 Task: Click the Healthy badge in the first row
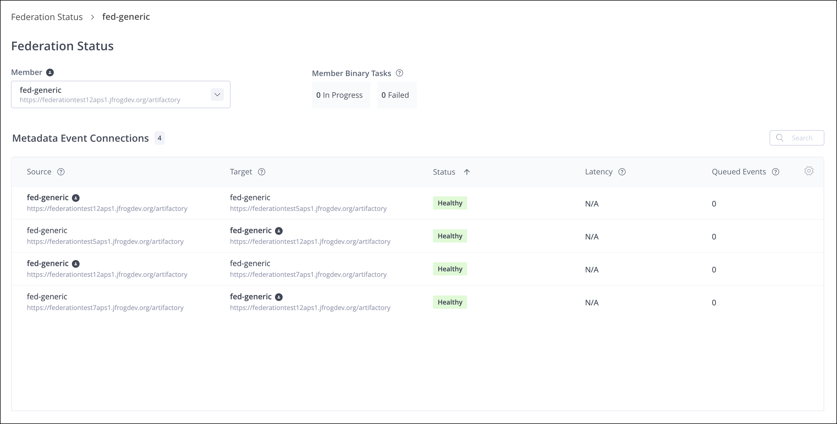click(450, 203)
